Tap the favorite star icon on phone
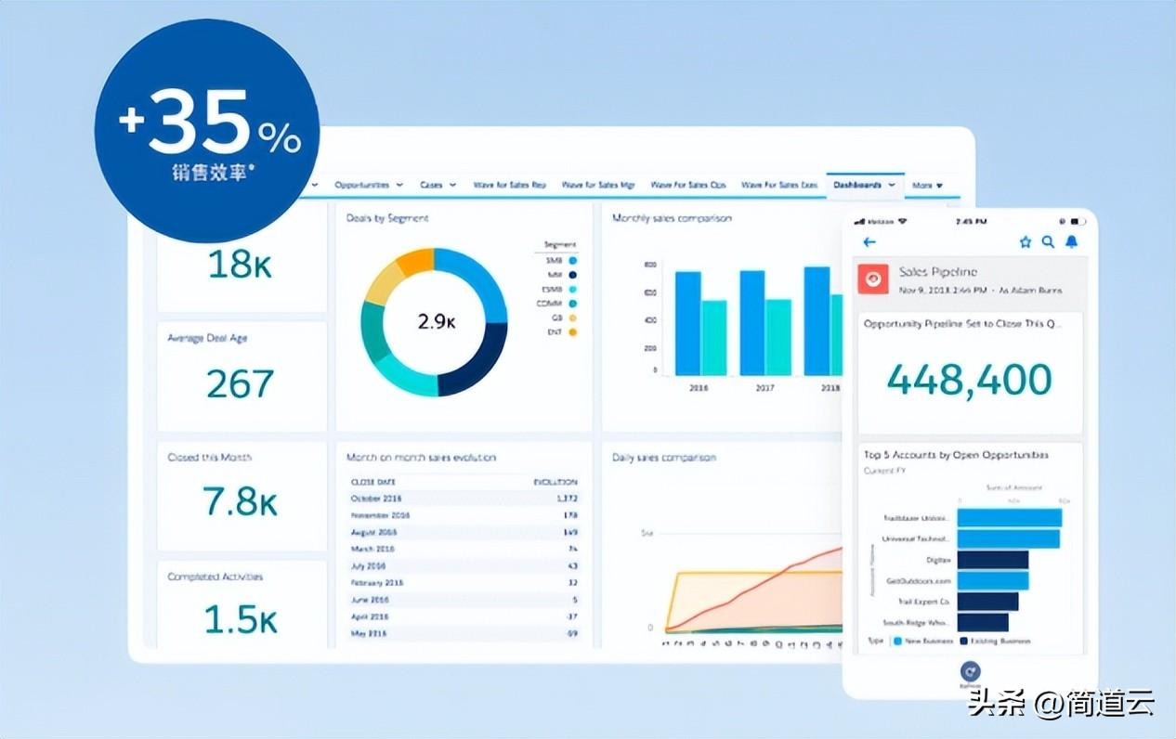The width and height of the screenshot is (1176, 739). tap(1026, 242)
